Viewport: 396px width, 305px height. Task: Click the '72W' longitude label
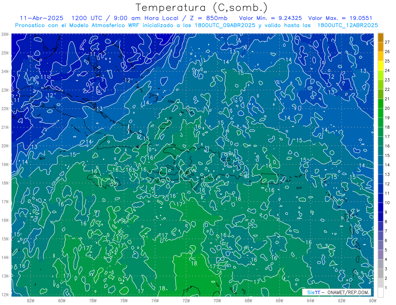(186, 300)
